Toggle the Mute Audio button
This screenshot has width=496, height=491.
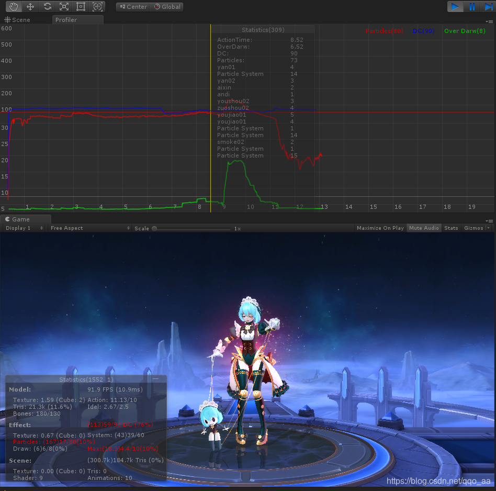coord(424,228)
